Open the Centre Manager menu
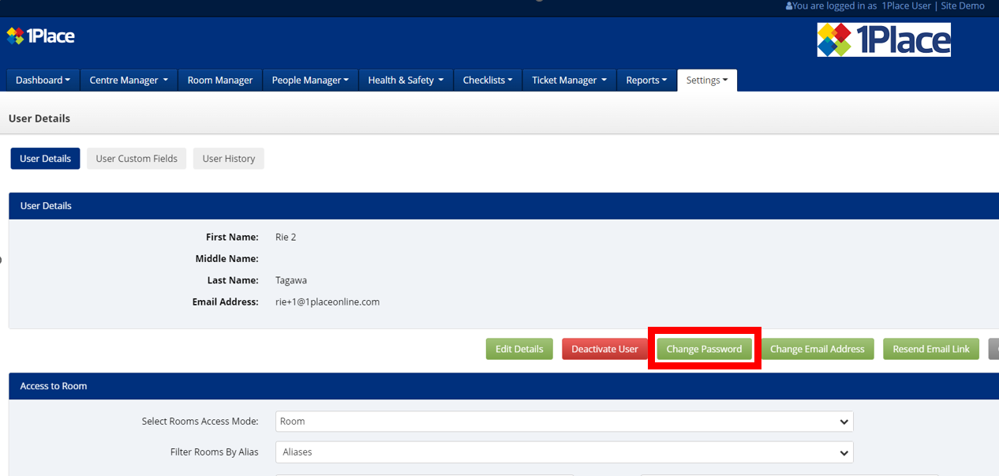This screenshot has width=999, height=476. (x=129, y=80)
